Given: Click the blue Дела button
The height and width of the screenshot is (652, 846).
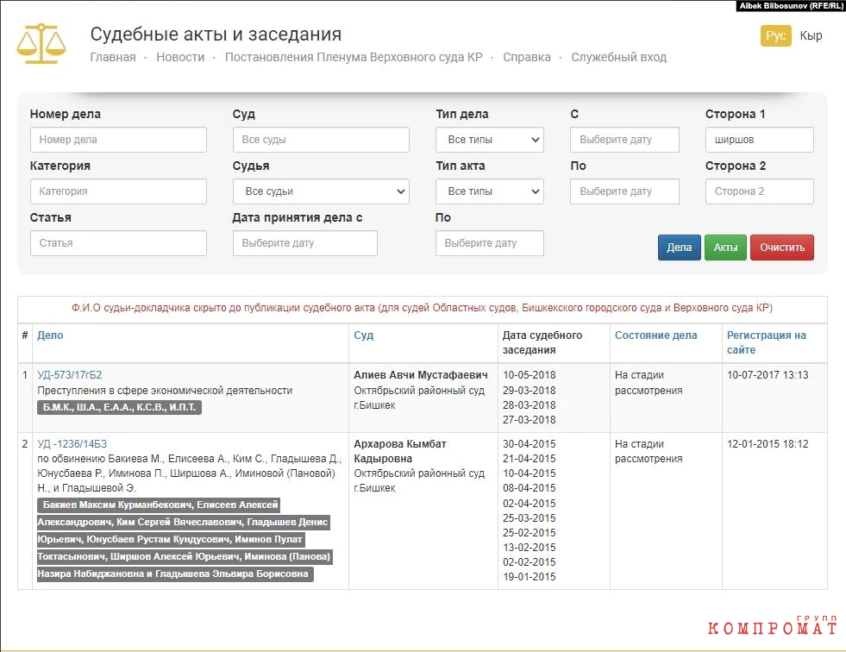Looking at the screenshot, I should click(679, 248).
